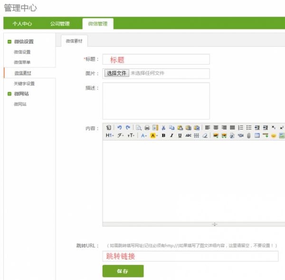This screenshot has width=285, height=280.
Task: Insert an emoticon using smiley icon
Action: (x=274, y=136)
